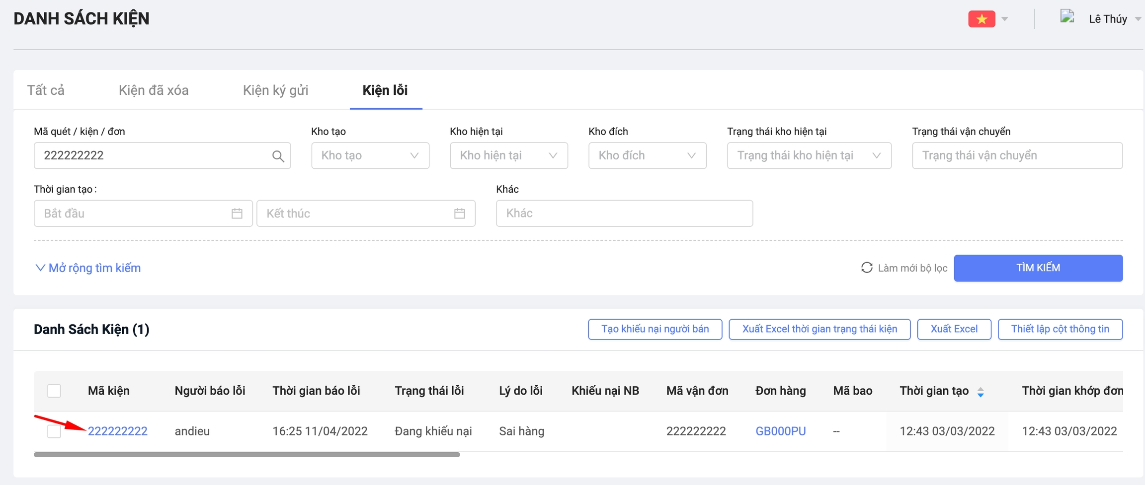Open Trạng thái kho hiện tại dropdown
Viewport: 1145px width, 485px height.
(x=809, y=156)
